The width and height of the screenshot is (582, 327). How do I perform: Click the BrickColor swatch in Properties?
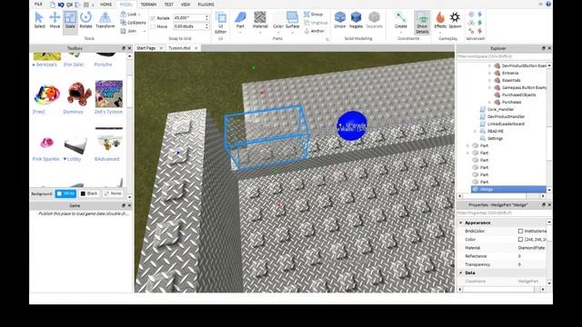[x=520, y=231]
